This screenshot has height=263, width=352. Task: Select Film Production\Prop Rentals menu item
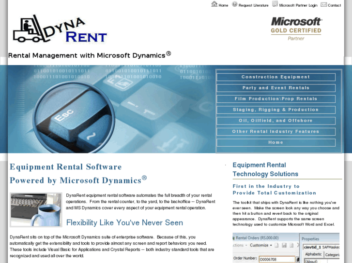pos(276,99)
